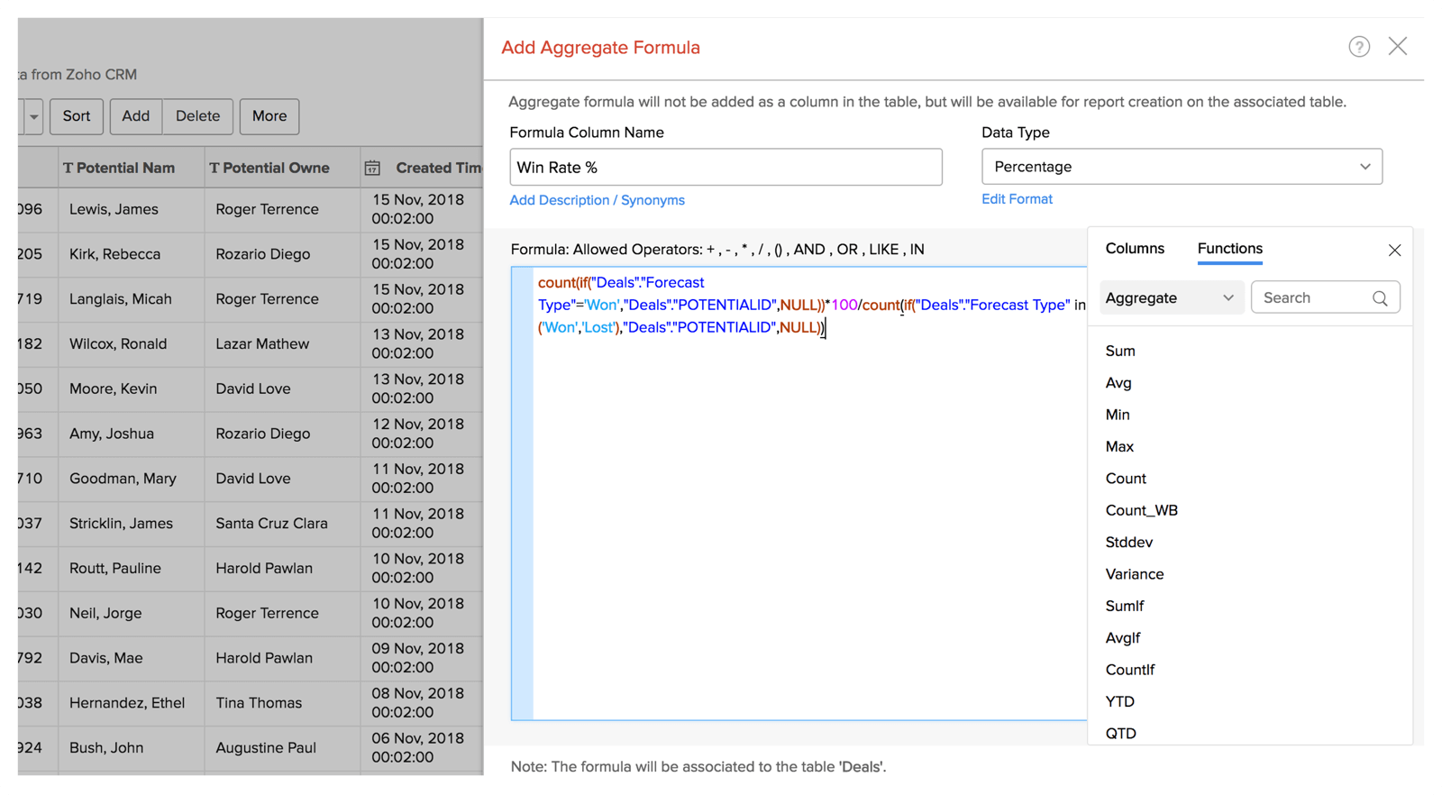Select the Functions tab
This screenshot has height=795, width=1442.
pos(1229,249)
